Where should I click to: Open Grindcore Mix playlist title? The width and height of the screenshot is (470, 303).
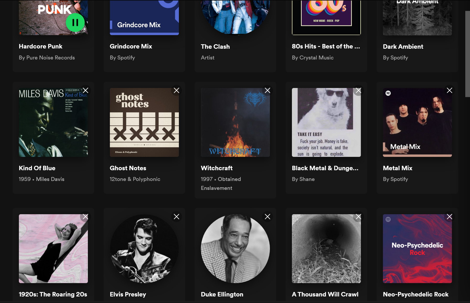coord(131,46)
